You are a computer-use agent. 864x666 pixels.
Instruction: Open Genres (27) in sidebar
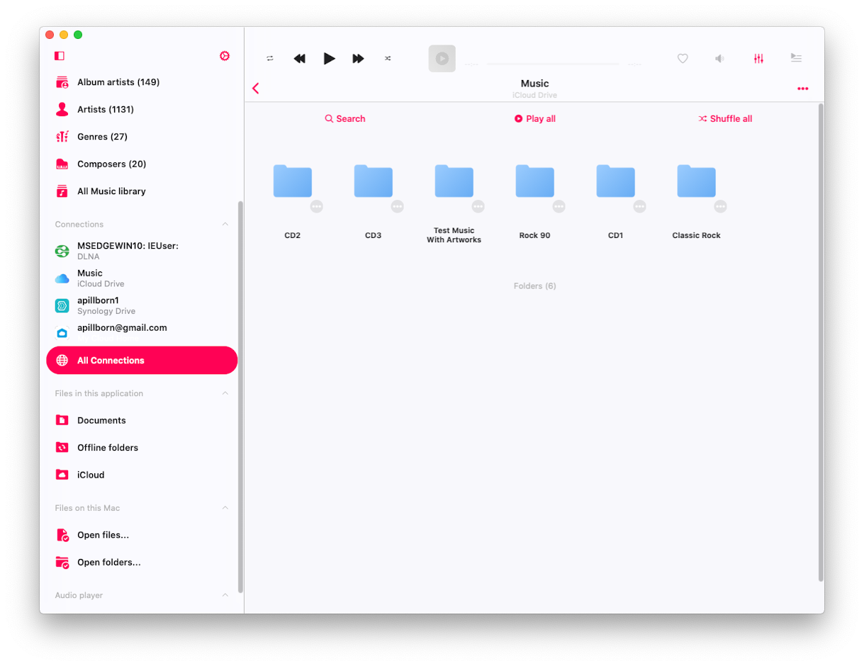102,137
